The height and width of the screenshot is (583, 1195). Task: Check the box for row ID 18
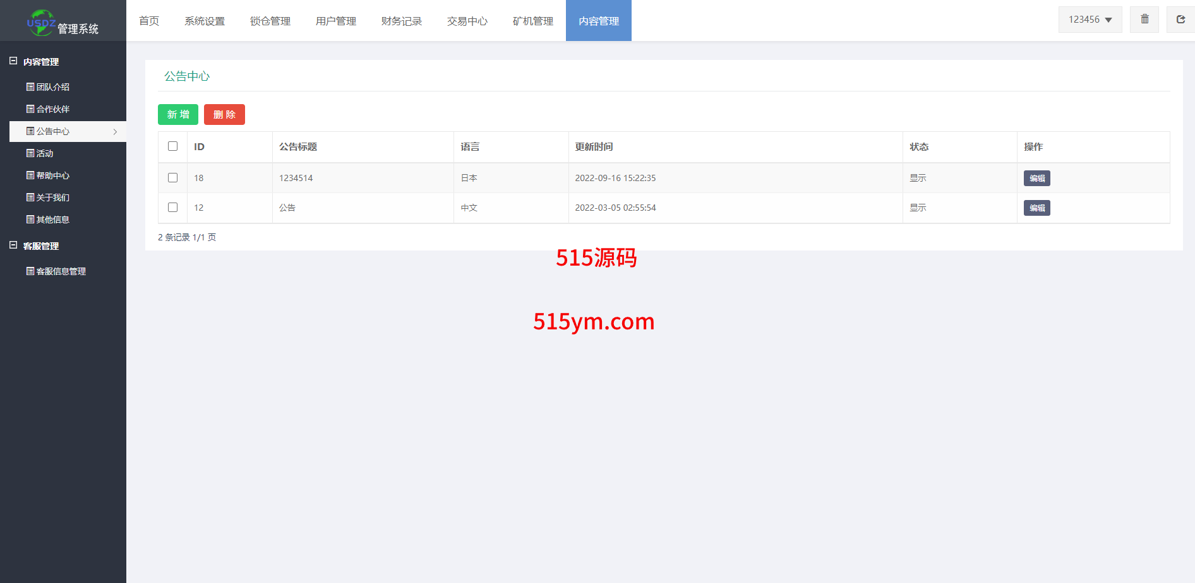pyautogui.click(x=172, y=178)
